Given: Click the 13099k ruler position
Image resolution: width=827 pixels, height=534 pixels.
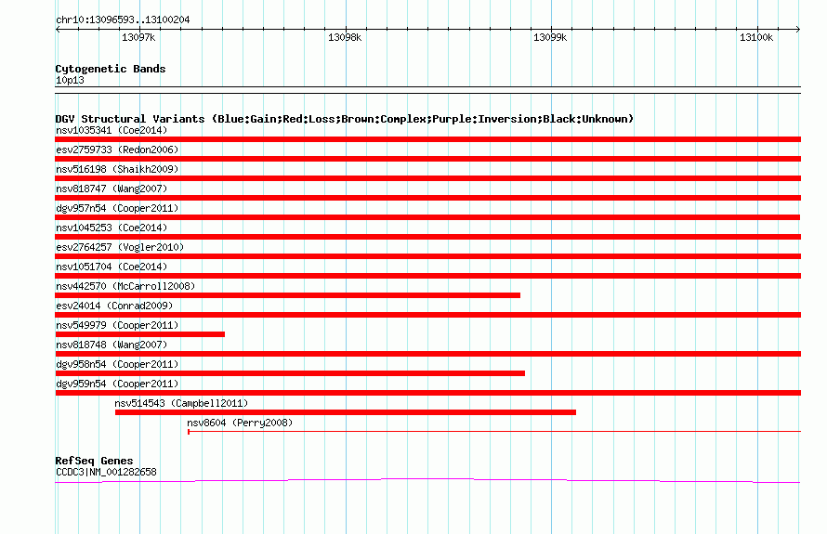Looking at the screenshot, I should coord(550,37).
